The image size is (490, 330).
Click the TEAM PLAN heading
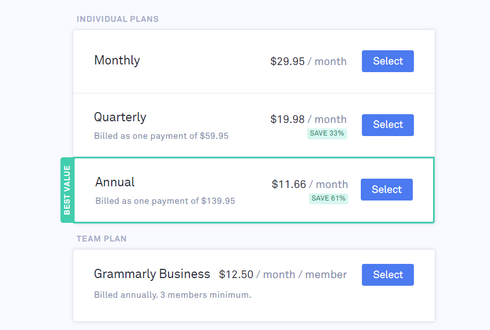101,239
